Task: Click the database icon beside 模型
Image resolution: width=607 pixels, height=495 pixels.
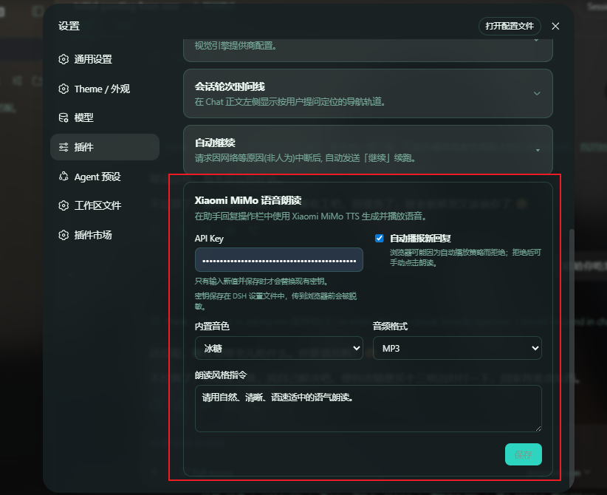Action: [64, 117]
